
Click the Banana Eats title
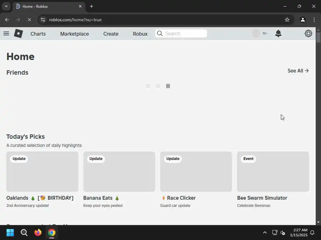coord(101,198)
